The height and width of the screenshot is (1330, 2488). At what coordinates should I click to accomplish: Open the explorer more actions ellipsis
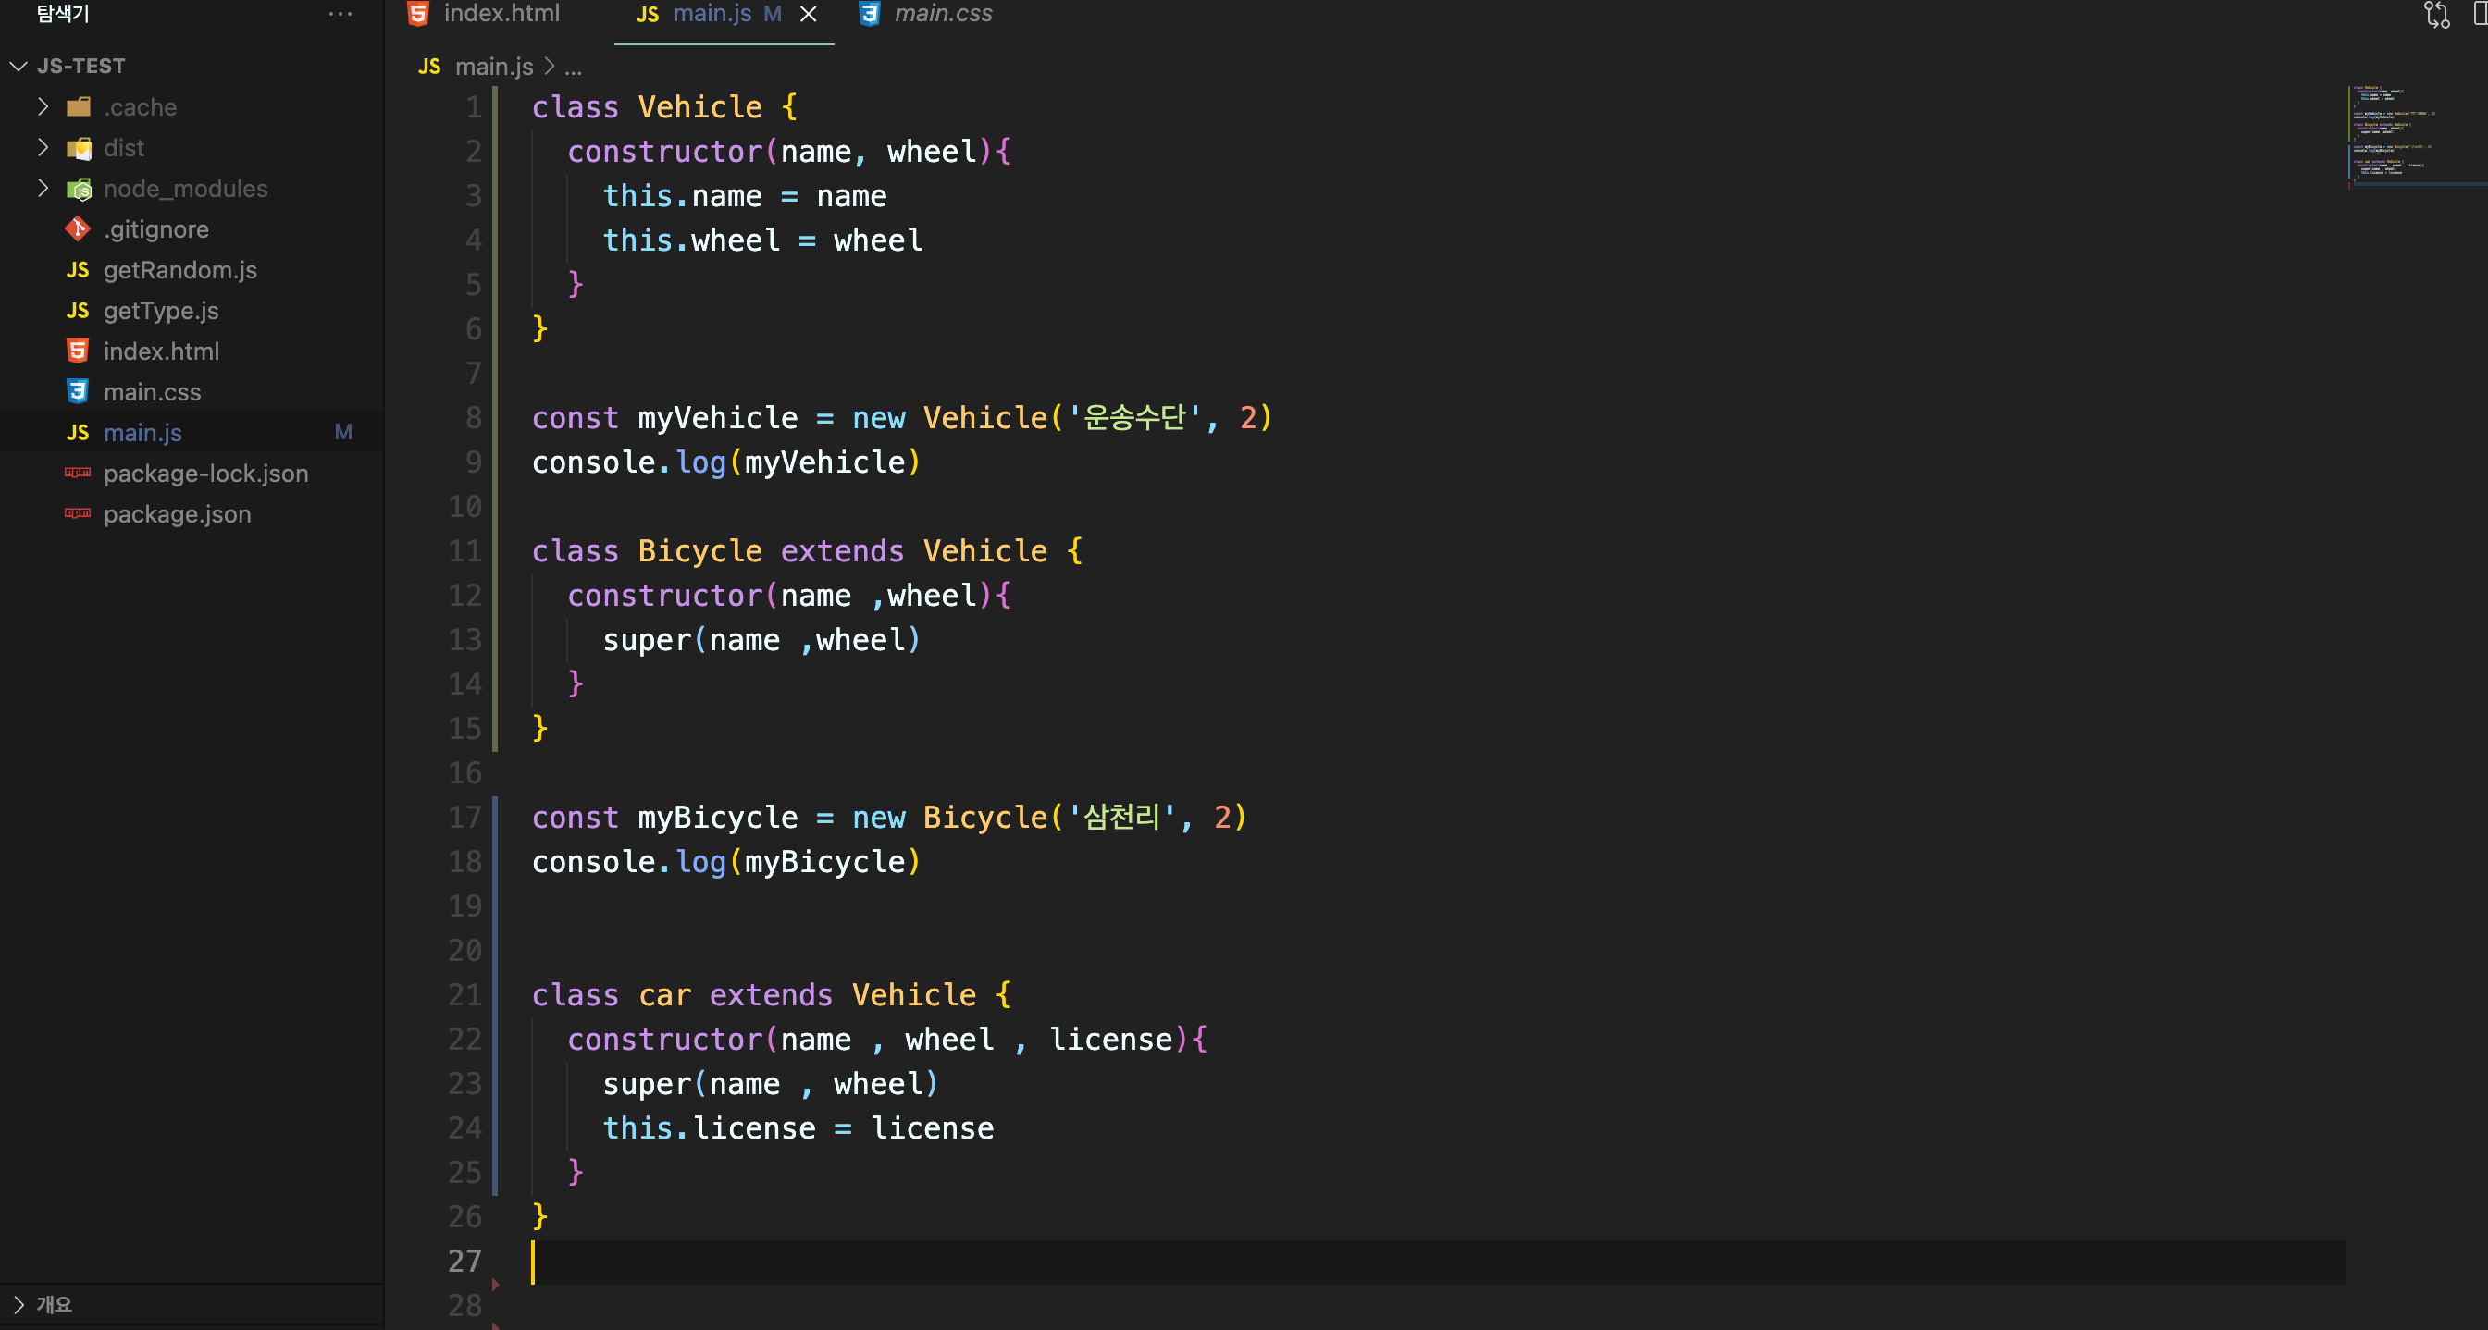[x=340, y=14]
